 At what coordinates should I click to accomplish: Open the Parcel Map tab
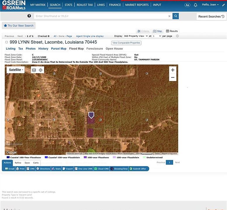pyautogui.click(x=59, y=49)
